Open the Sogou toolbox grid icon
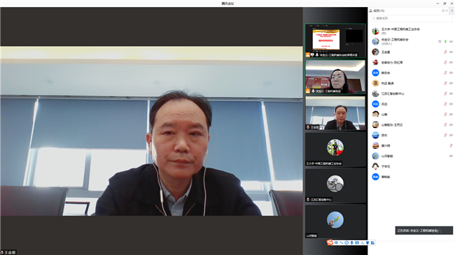Viewport: 455px width, 255px height. coord(372,243)
